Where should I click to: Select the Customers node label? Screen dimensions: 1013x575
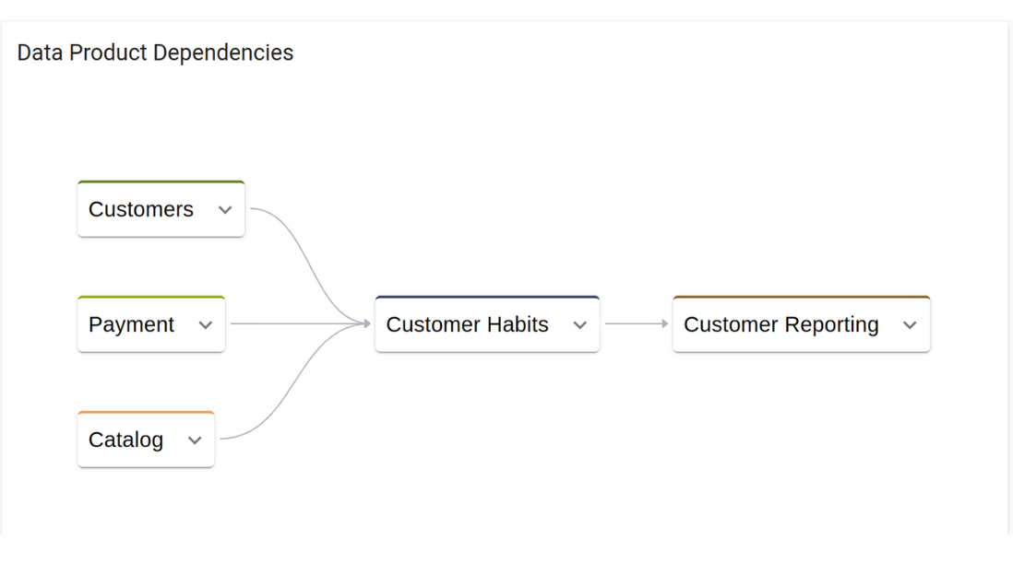click(x=141, y=209)
